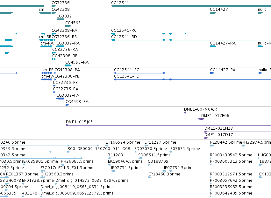Click protein CG14427-PA label
This screenshot has width=271, height=198.
pos(223,70)
